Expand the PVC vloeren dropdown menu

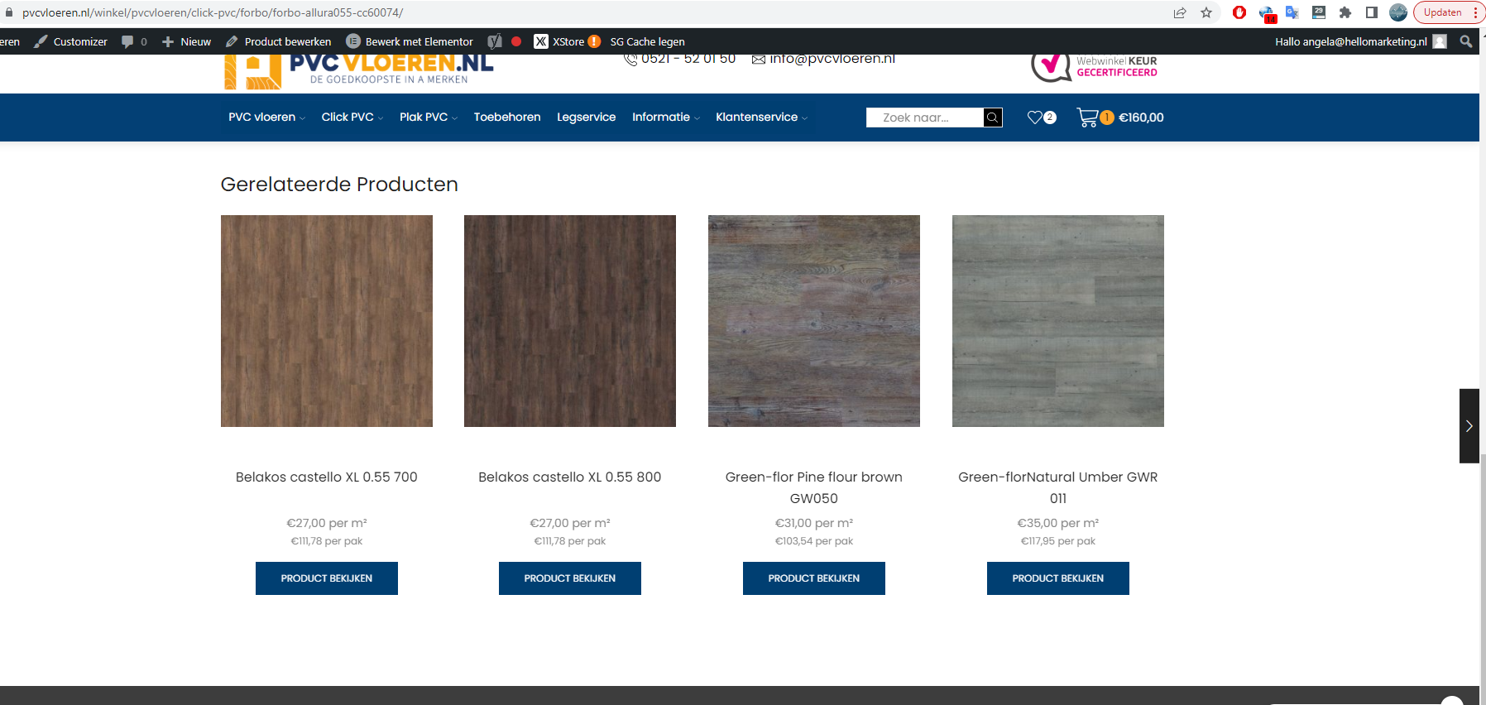266,117
